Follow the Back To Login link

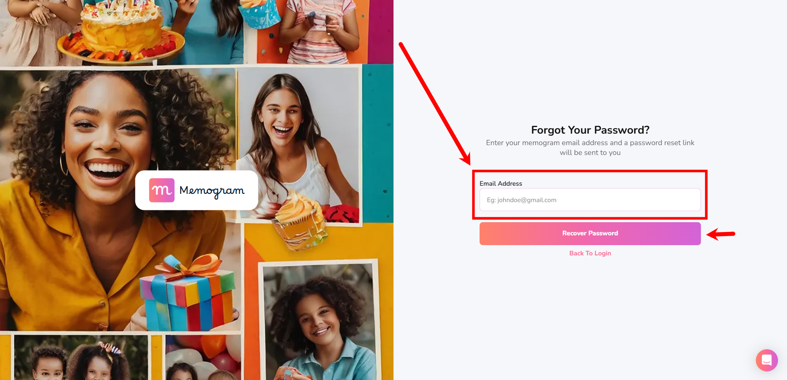590,253
